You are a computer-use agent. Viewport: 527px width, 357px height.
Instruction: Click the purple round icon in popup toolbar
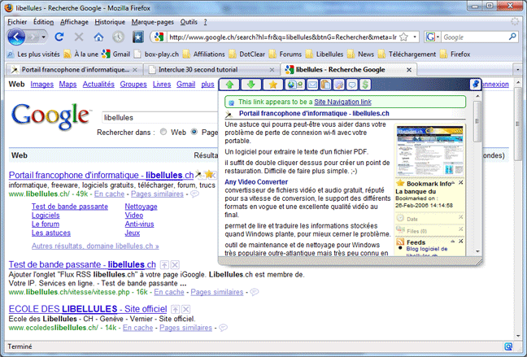(x=339, y=85)
